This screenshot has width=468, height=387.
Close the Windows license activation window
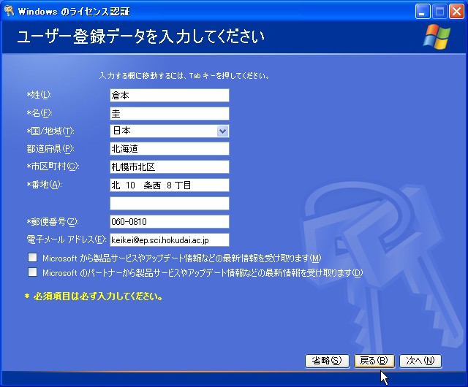click(456, 12)
